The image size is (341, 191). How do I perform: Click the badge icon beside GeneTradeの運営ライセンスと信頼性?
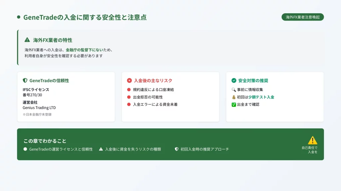[x=25, y=149]
